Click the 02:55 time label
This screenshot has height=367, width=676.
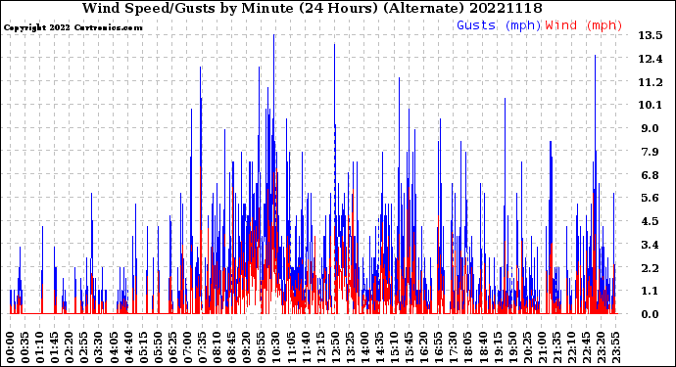[x=84, y=347]
